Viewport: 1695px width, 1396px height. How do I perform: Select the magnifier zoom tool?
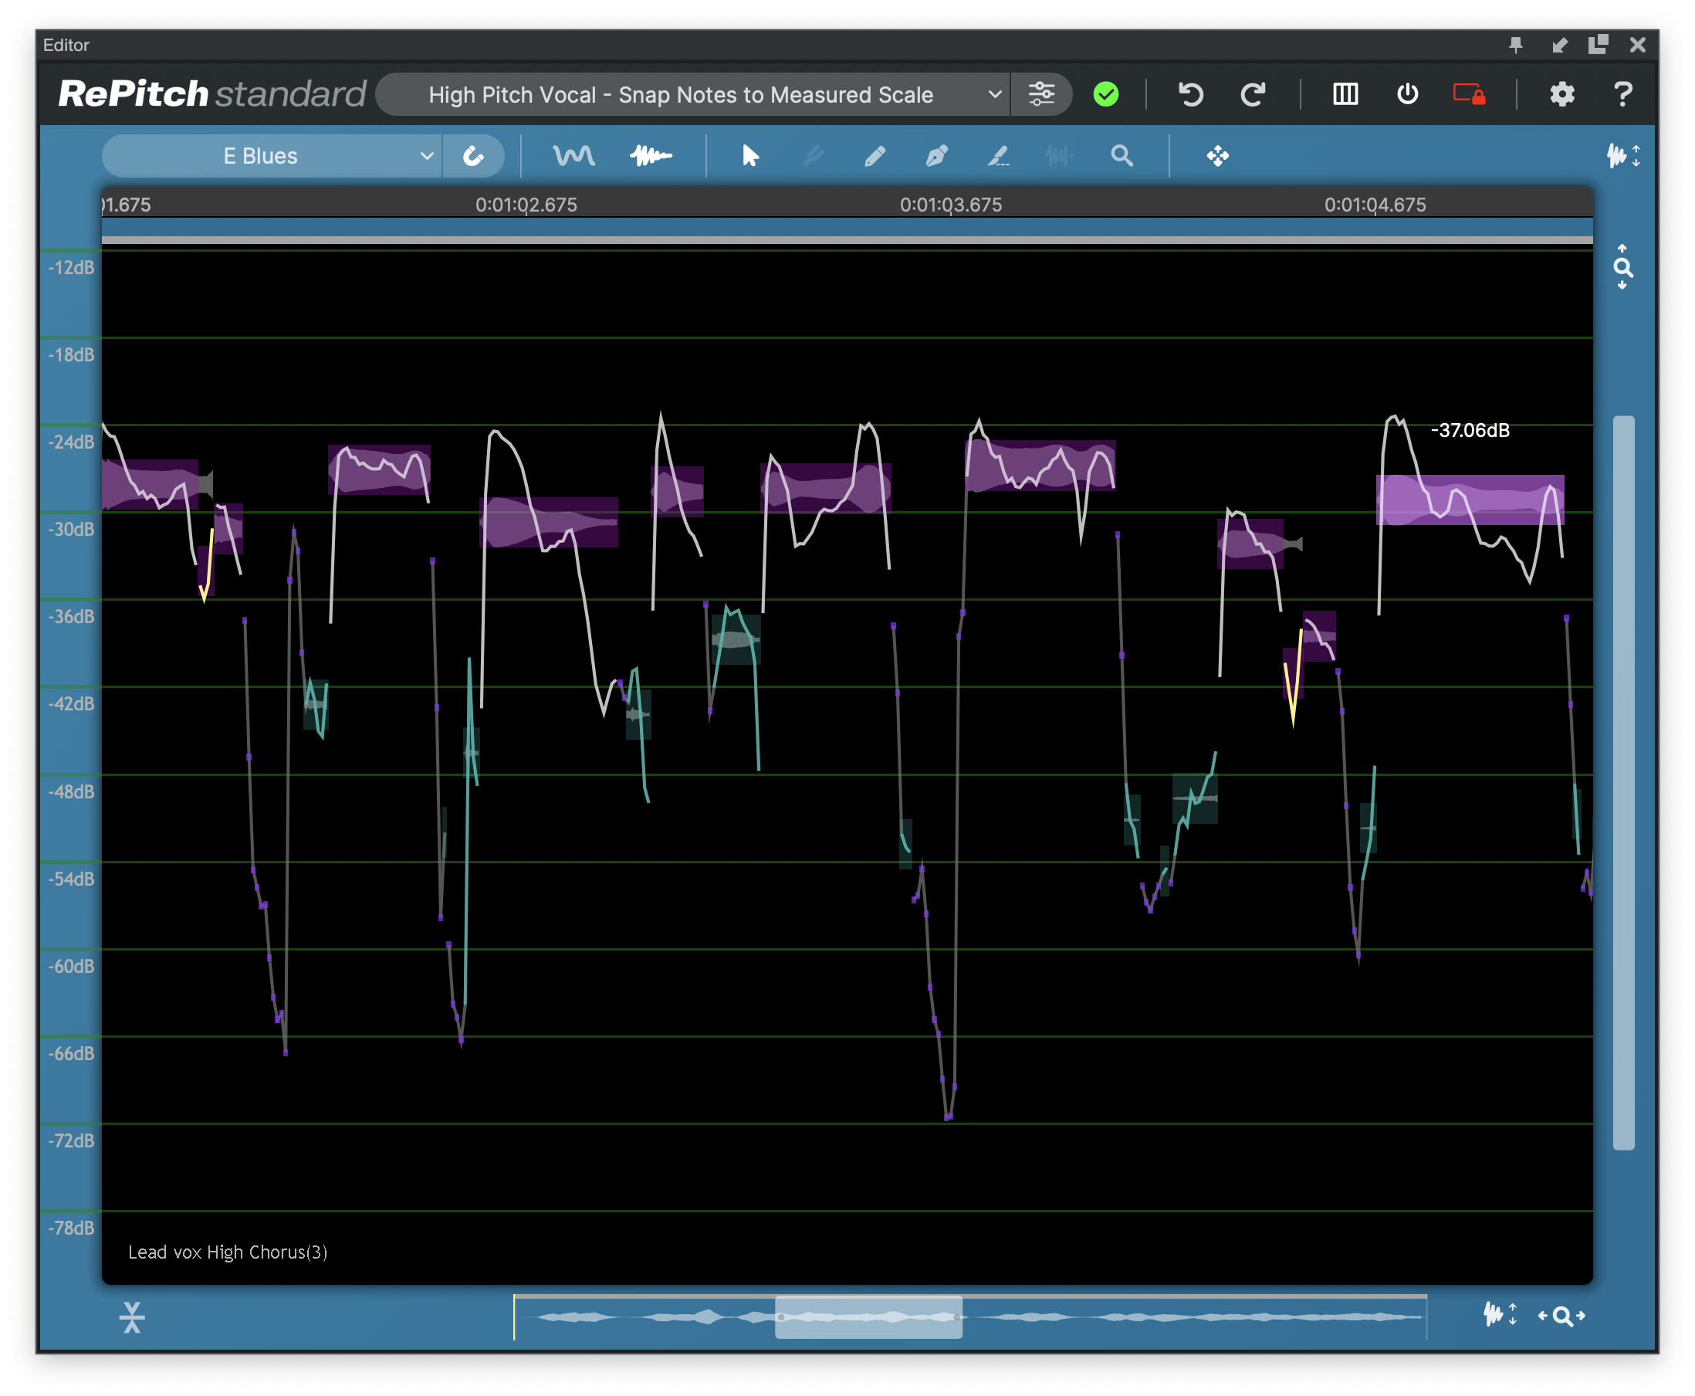(1122, 156)
